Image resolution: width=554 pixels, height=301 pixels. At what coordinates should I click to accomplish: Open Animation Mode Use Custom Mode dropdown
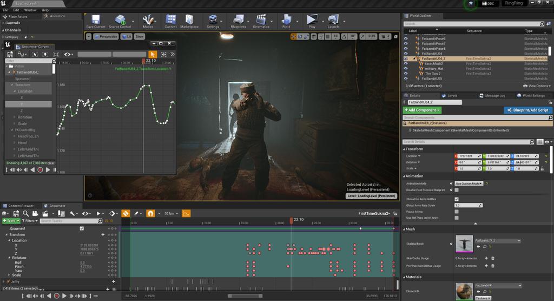pyautogui.click(x=469, y=184)
